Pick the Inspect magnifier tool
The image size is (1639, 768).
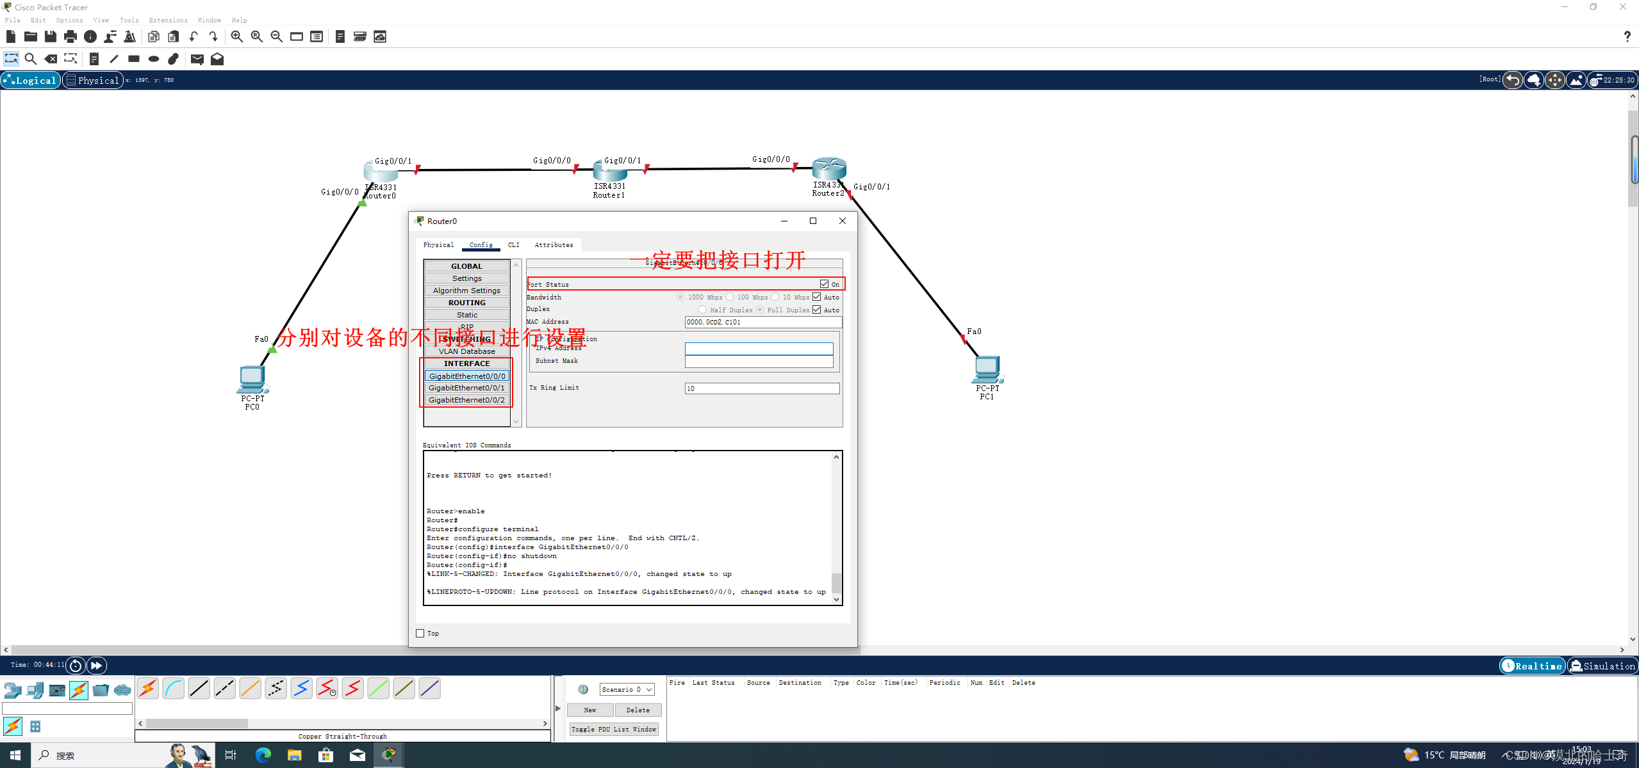click(x=30, y=59)
